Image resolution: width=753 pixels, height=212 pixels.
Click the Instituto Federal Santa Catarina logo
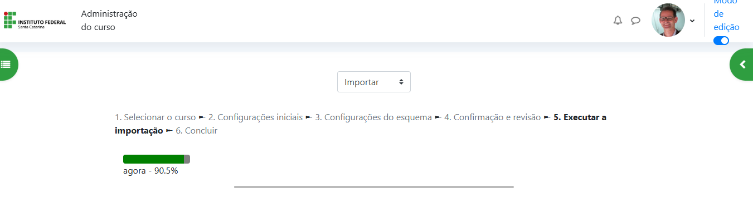tap(35, 20)
